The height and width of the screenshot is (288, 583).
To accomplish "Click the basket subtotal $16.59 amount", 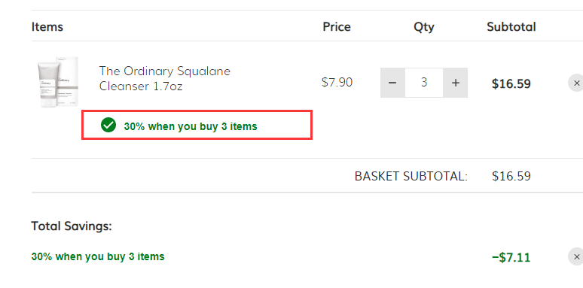I will point(511,176).
